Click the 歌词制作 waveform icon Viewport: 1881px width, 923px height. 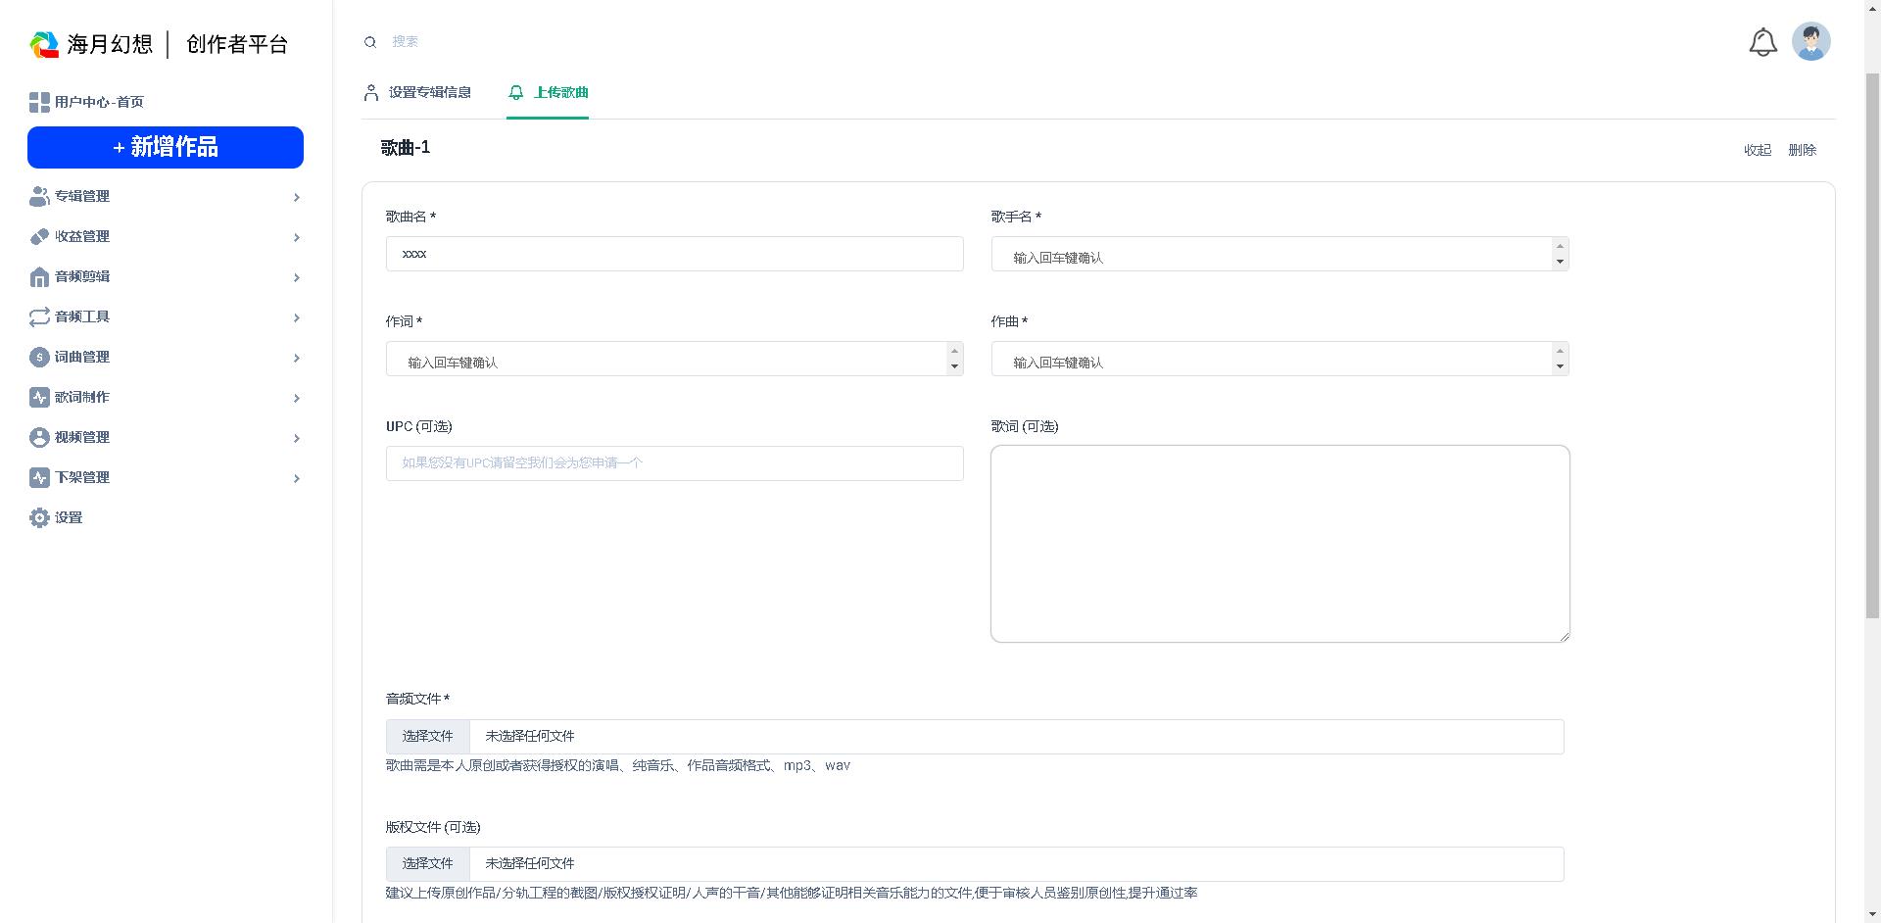pos(39,398)
